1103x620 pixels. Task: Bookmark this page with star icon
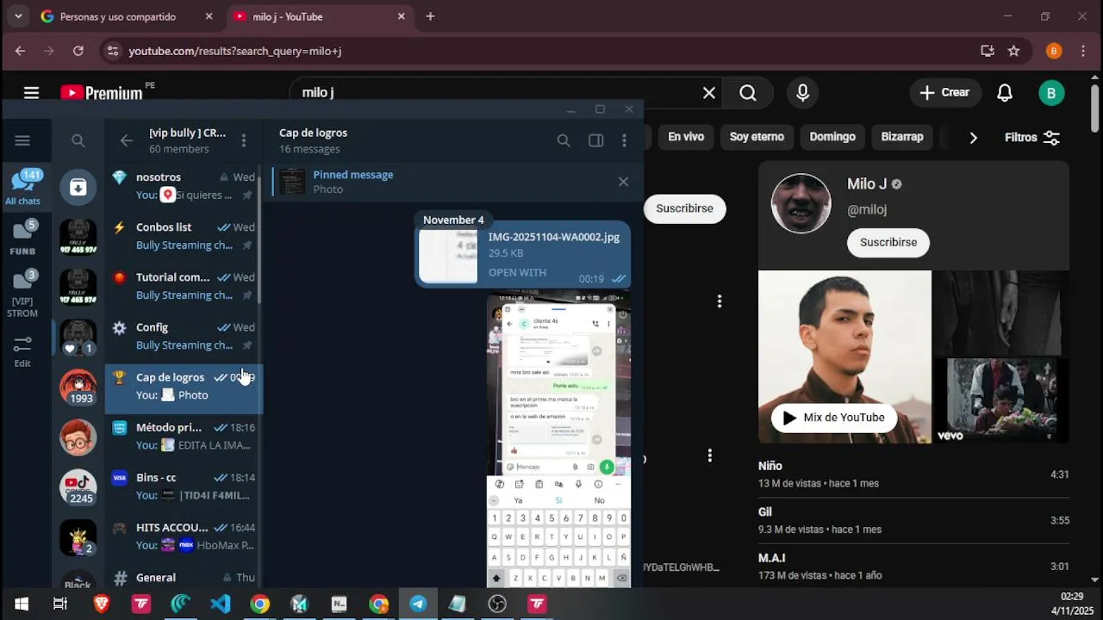point(1014,51)
